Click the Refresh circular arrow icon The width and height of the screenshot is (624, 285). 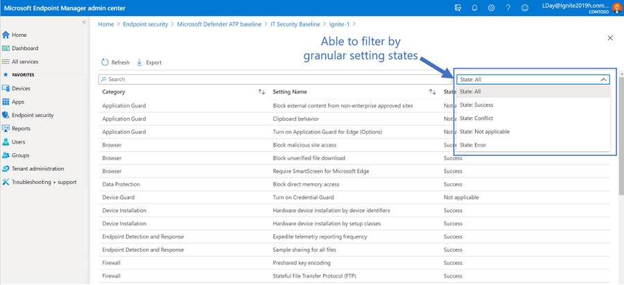[x=105, y=62]
